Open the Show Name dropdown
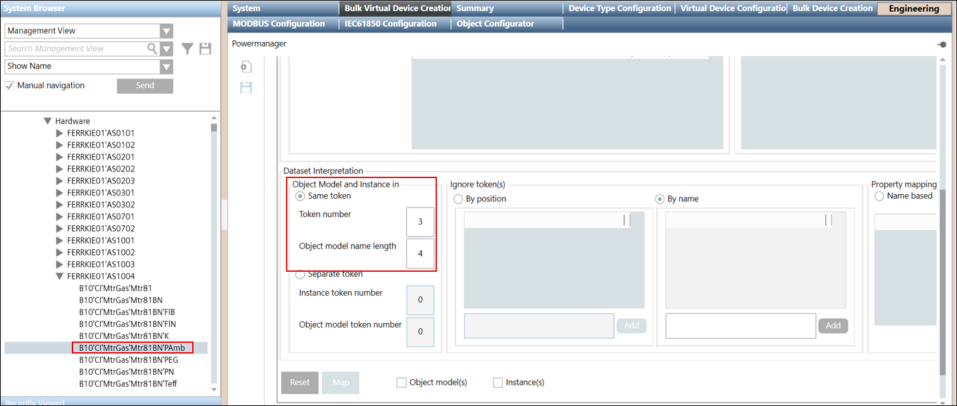Viewport: 957px width, 406px height. (166, 66)
